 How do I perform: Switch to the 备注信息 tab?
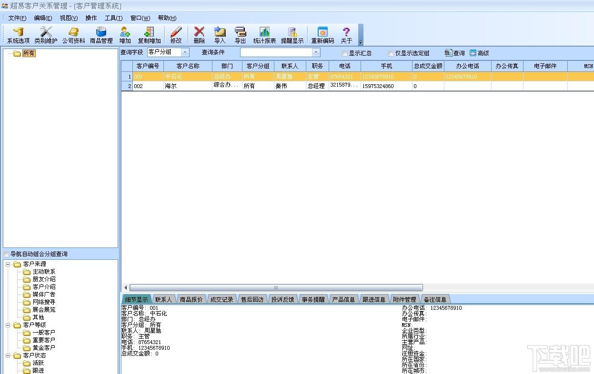435,299
